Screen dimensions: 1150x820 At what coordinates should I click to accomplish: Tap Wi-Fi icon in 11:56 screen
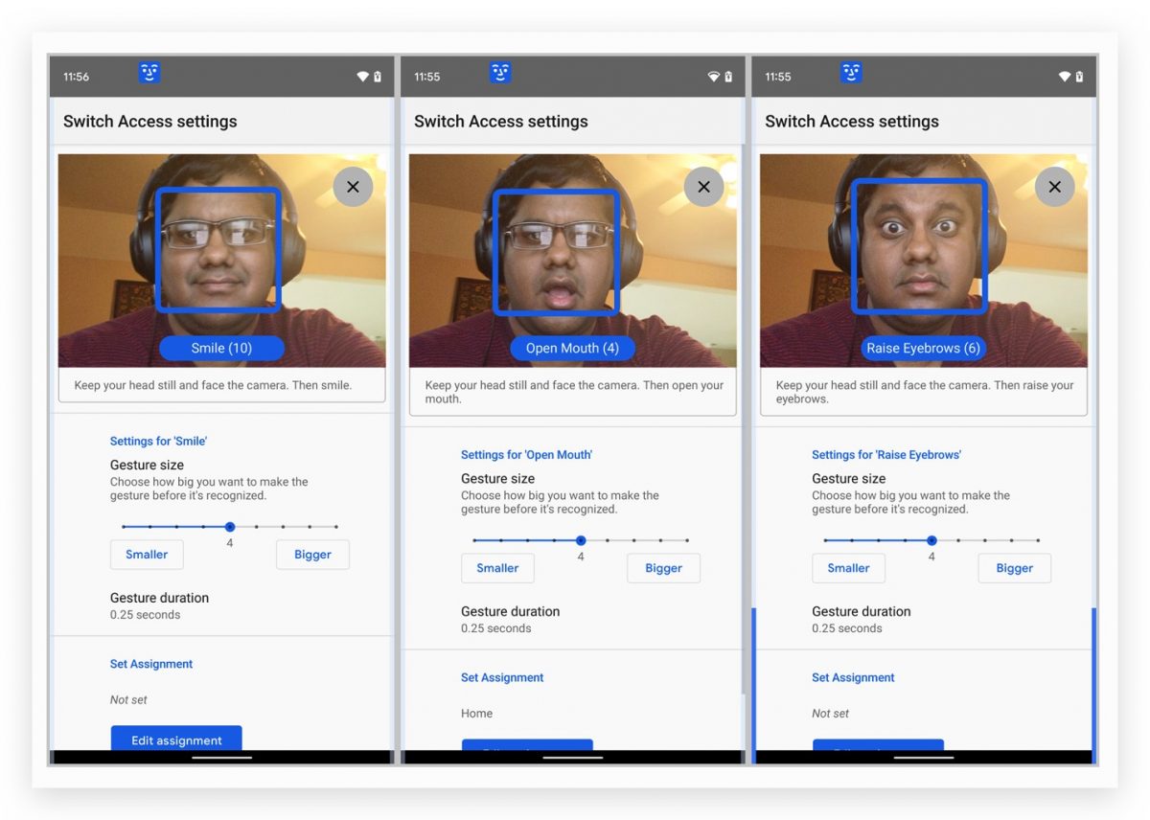[362, 77]
